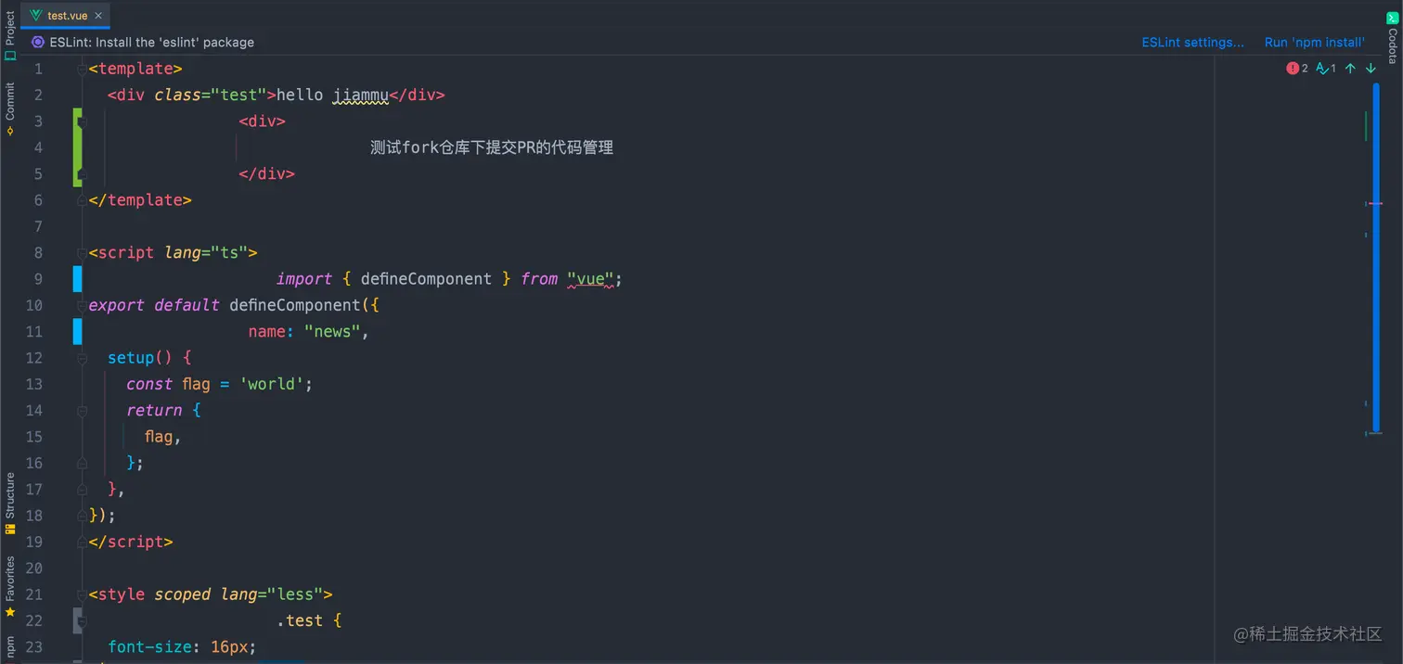Collapse the return object at line 14
The height and width of the screenshot is (664, 1403).
pos(83,410)
